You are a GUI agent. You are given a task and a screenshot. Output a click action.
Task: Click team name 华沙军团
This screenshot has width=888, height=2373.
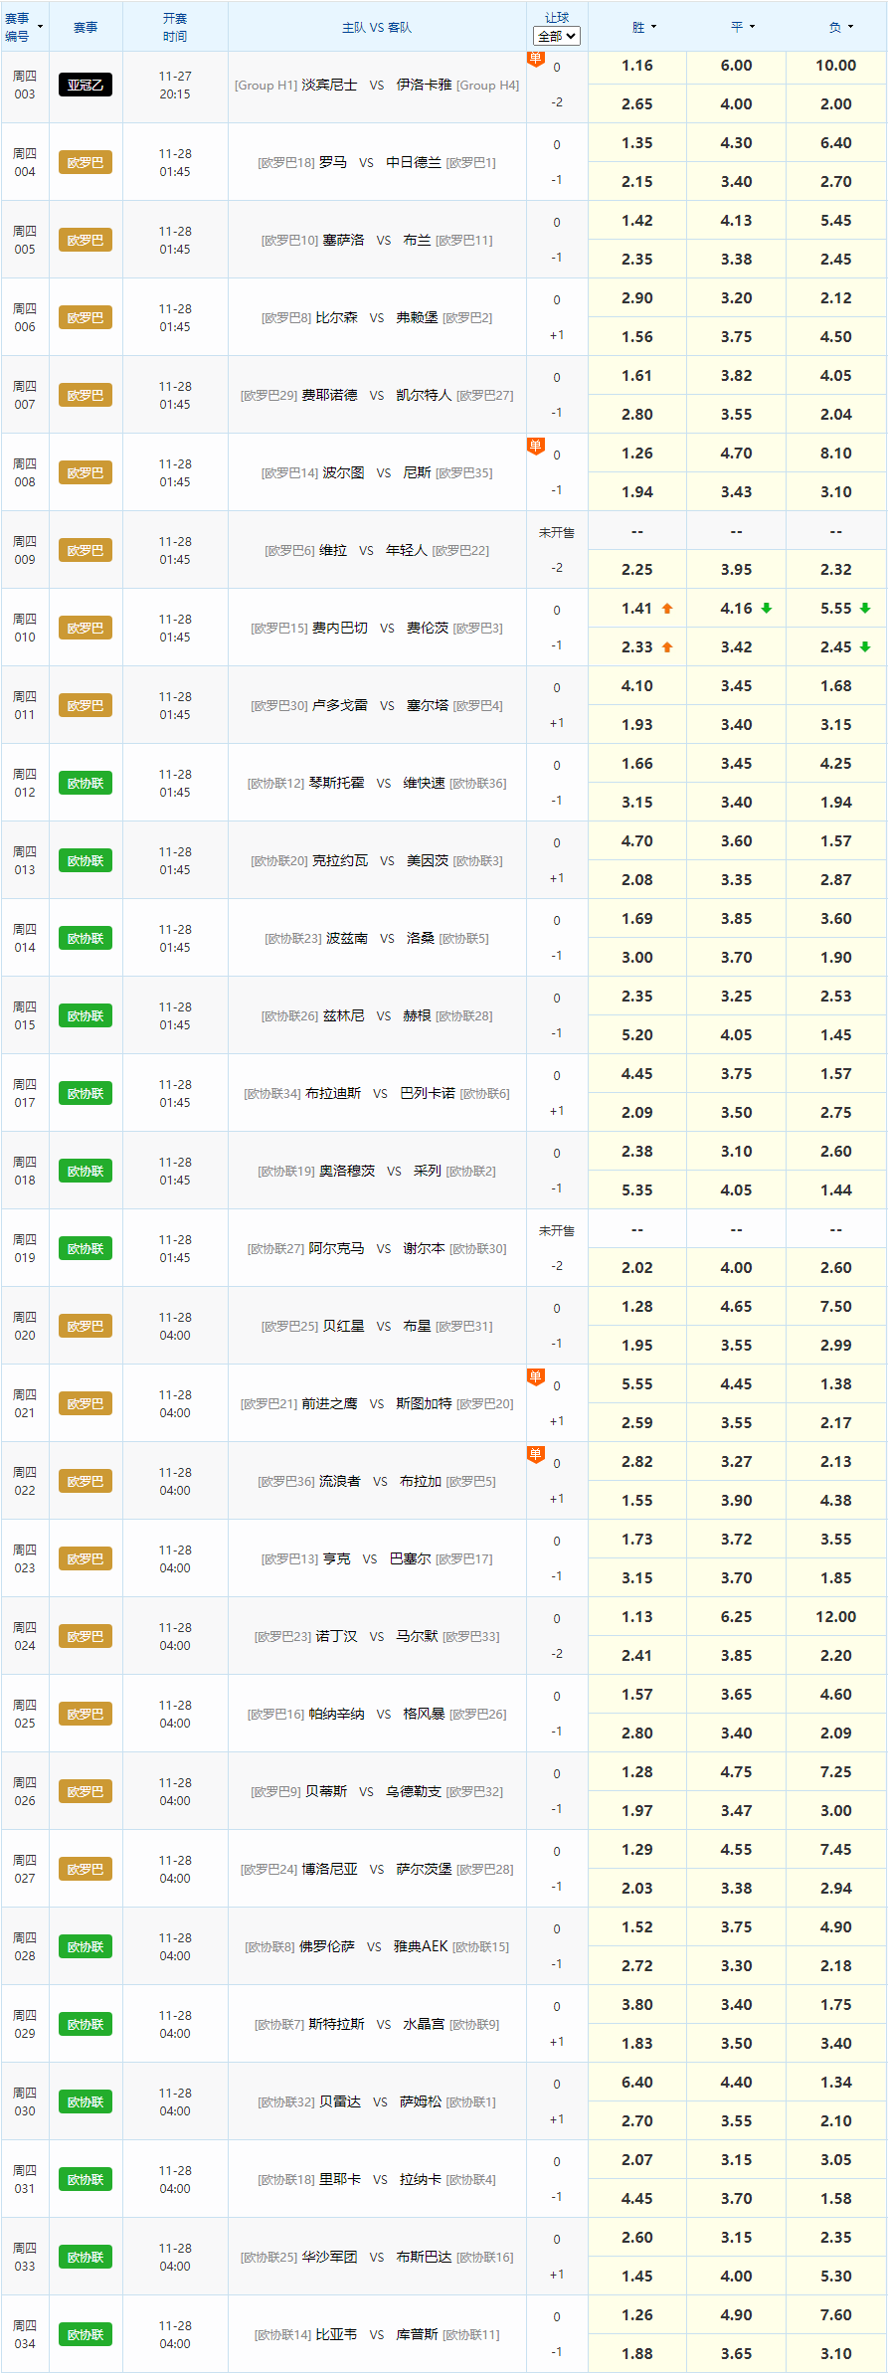[329, 2257]
